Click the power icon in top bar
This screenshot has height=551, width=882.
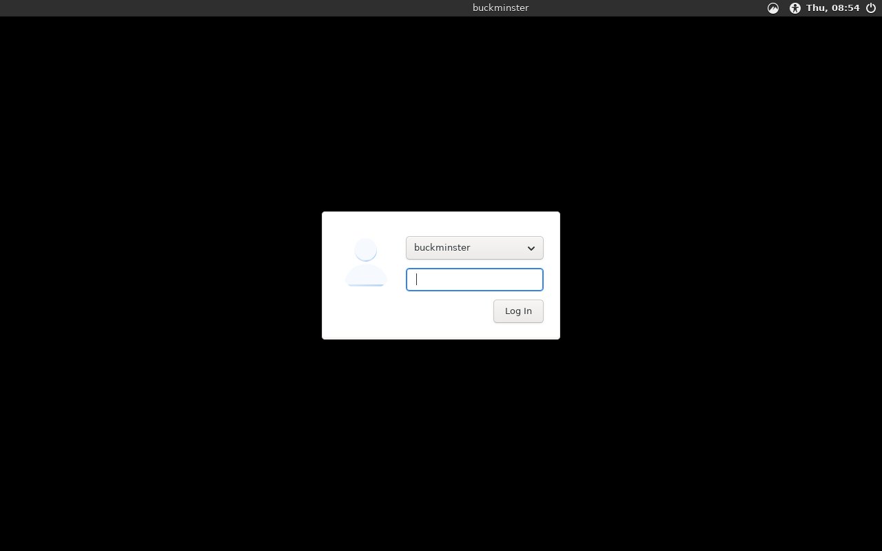tap(871, 8)
